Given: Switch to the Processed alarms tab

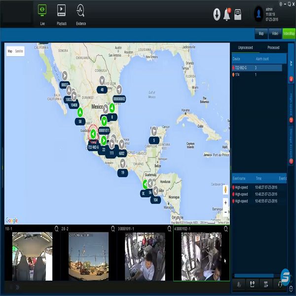Looking at the screenshot, I should tap(273, 48).
